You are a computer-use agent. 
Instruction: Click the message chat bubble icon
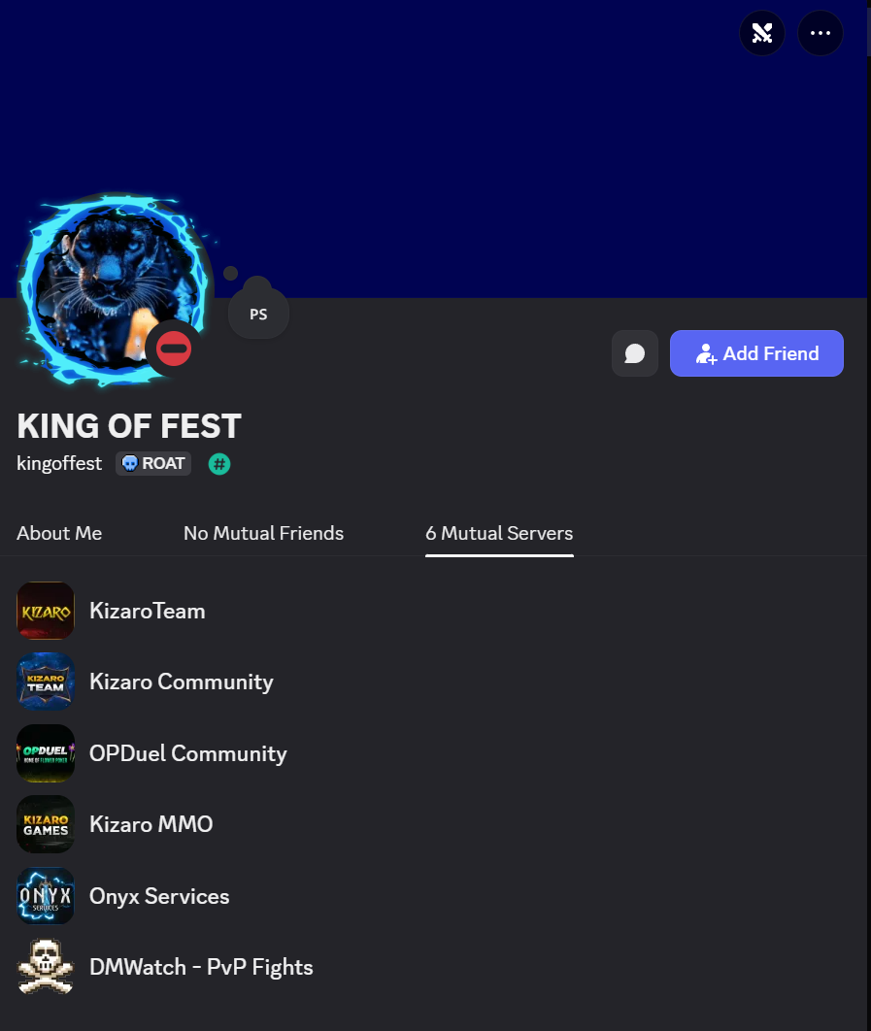[x=634, y=353]
